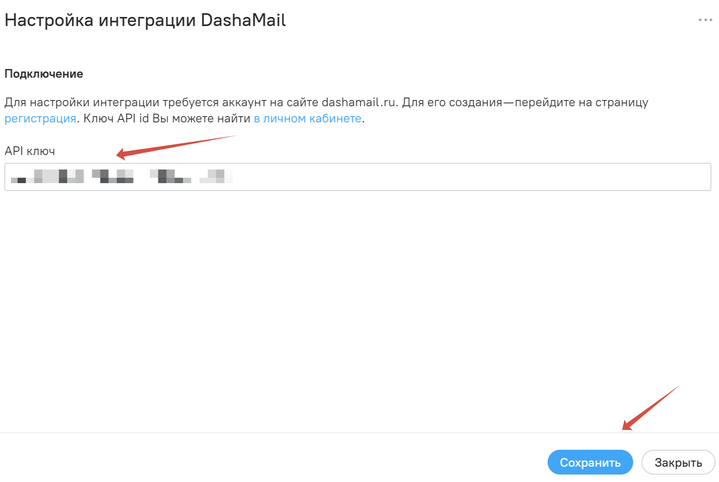Save settings with the Сохранить button
The width and height of the screenshot is (719, 482).
pyautogui.click(x=590, y=462)
